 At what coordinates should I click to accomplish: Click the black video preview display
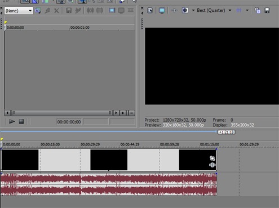[212, 66]
